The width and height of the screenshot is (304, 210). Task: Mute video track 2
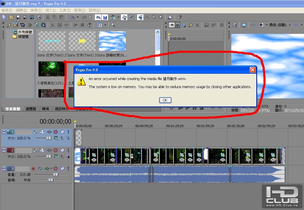62,150
